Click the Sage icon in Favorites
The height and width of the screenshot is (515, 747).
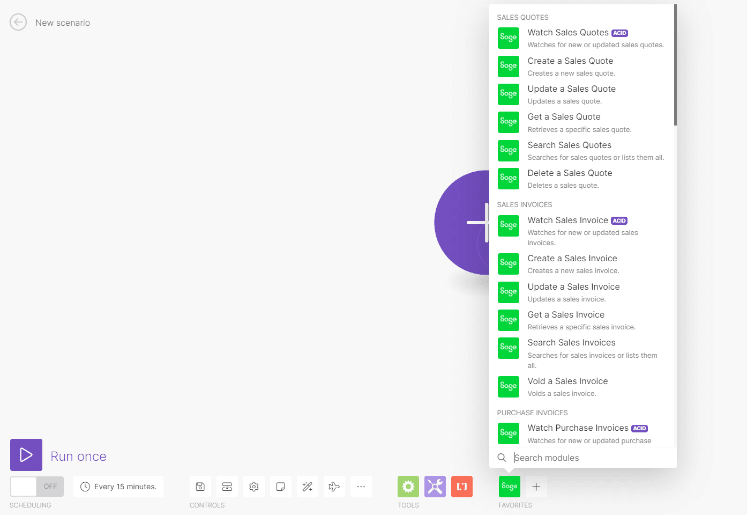pyautogui.click(x=509, y=486)
